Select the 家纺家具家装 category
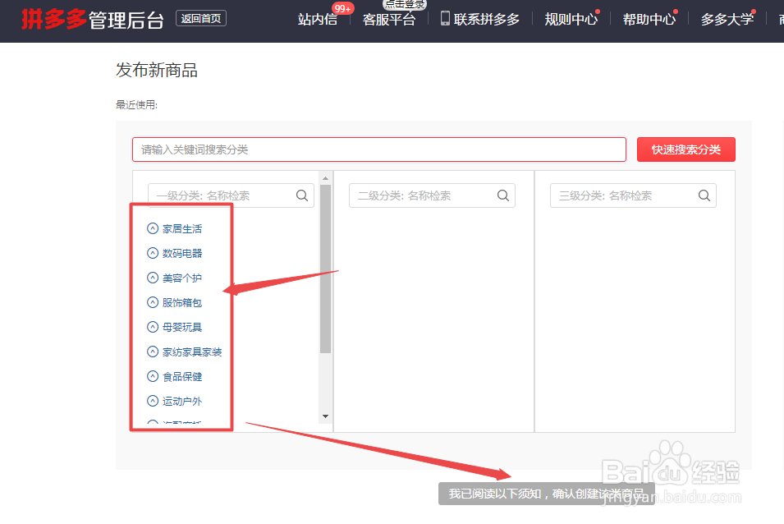 click(x=192, y=352)
